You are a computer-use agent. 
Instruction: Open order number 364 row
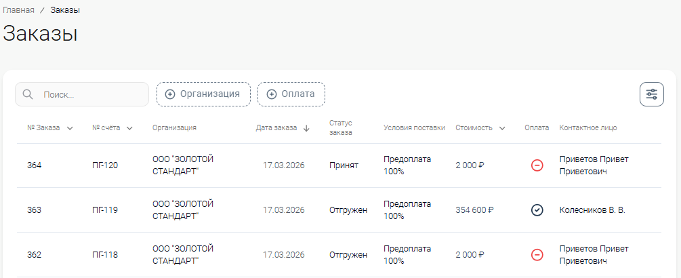click(35, 165)
